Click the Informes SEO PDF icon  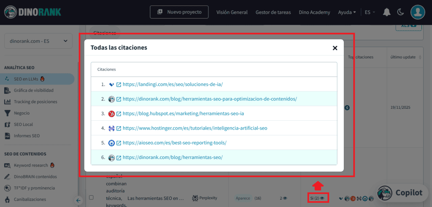[x=7, y=136]
